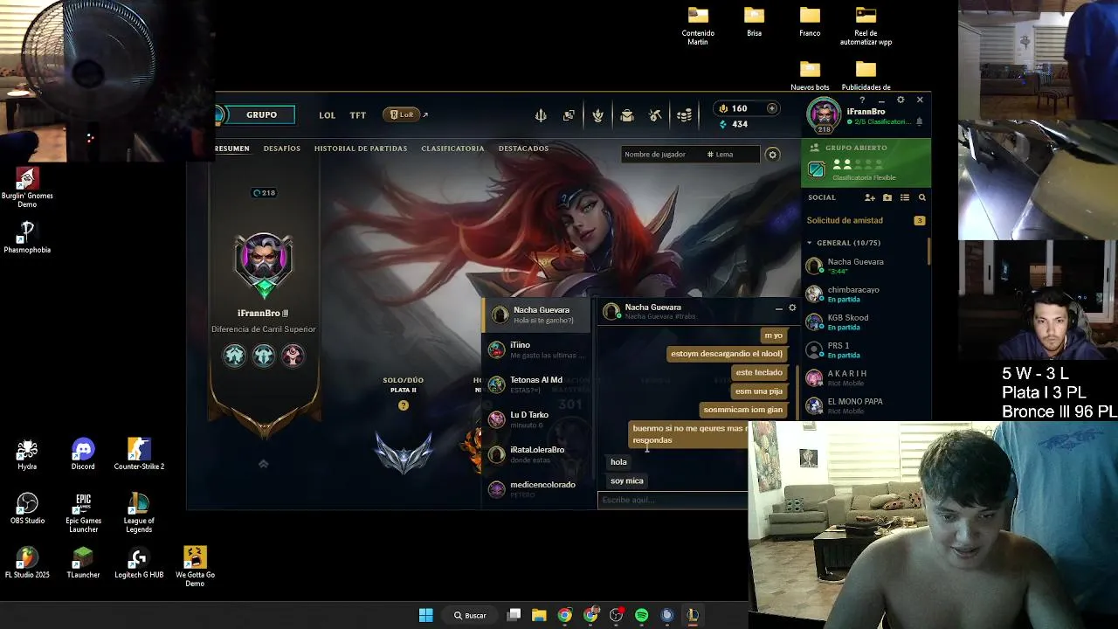Click the Clasificatoria Flexible queue icon
1118x629 pixels.
click(x=816, y=169)
